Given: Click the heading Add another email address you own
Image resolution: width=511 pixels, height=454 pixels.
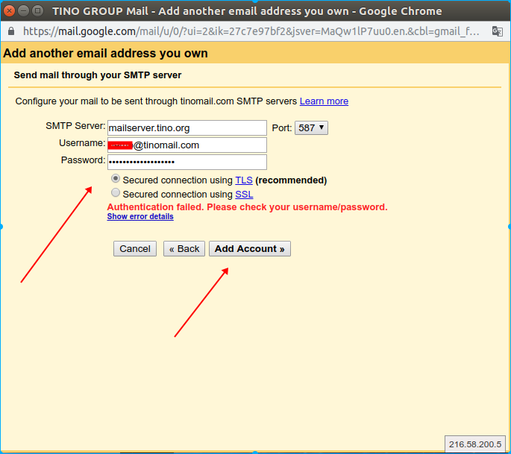Looking at the screenshot, I should 105,53.
